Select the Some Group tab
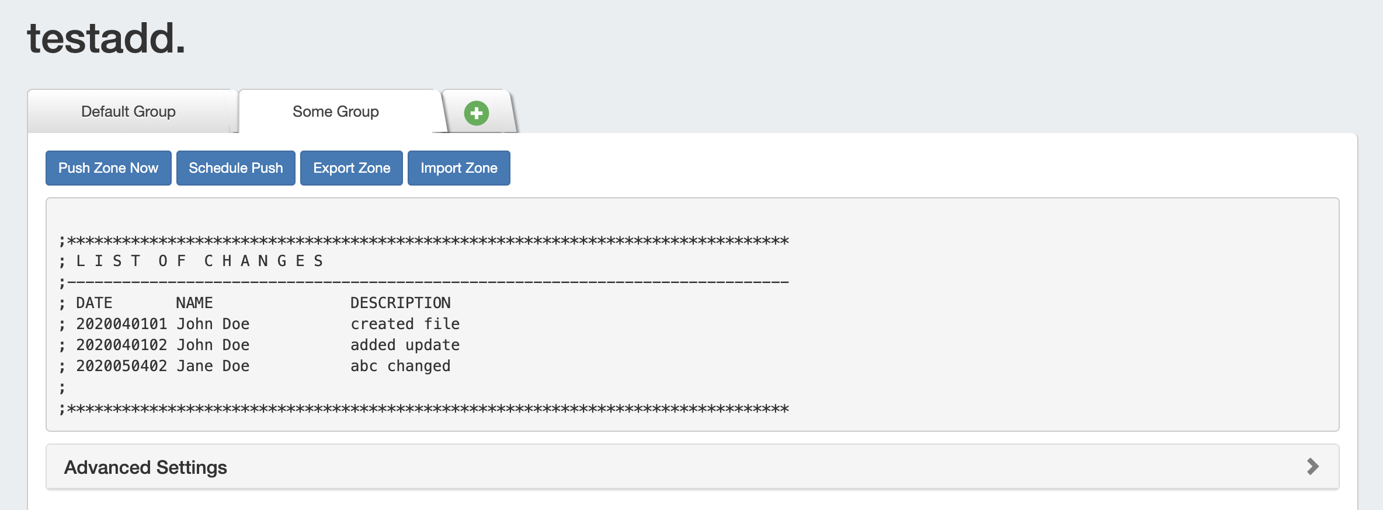1383x510 pixels. click(x=335, y=111)
